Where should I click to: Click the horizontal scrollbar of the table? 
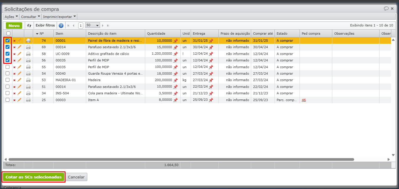[x=181, y=160]
